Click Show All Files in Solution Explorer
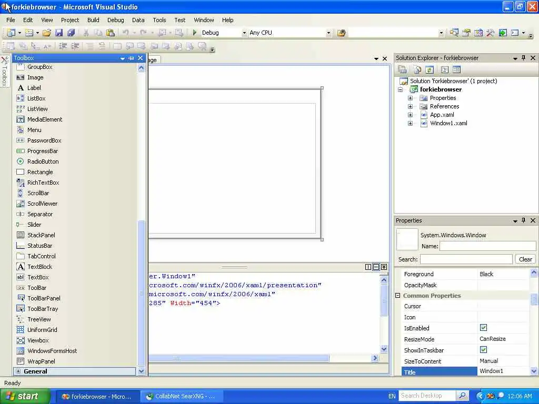 point(417,70)
